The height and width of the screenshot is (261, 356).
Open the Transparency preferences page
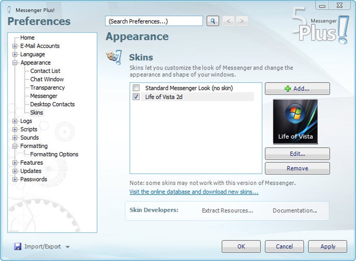(47, 88)
